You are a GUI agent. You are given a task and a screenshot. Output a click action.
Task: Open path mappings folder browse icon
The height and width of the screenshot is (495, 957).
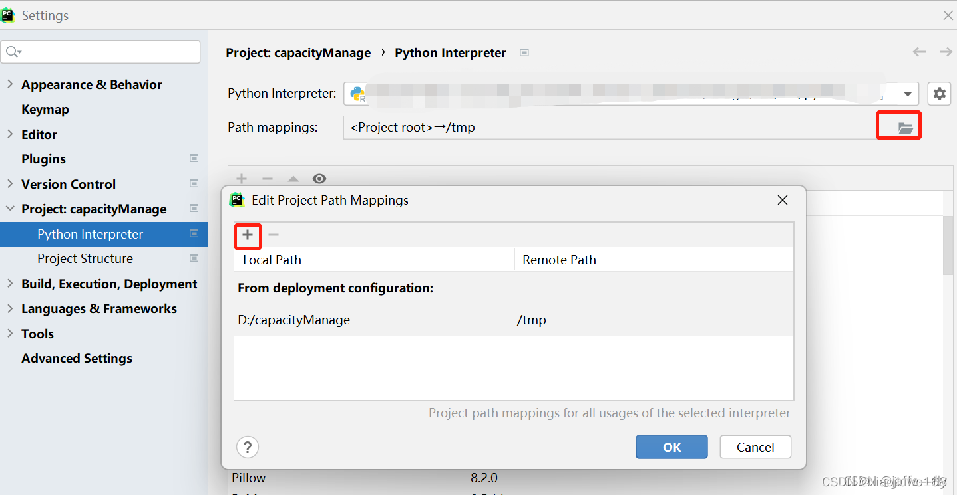(x=905, y=128)
